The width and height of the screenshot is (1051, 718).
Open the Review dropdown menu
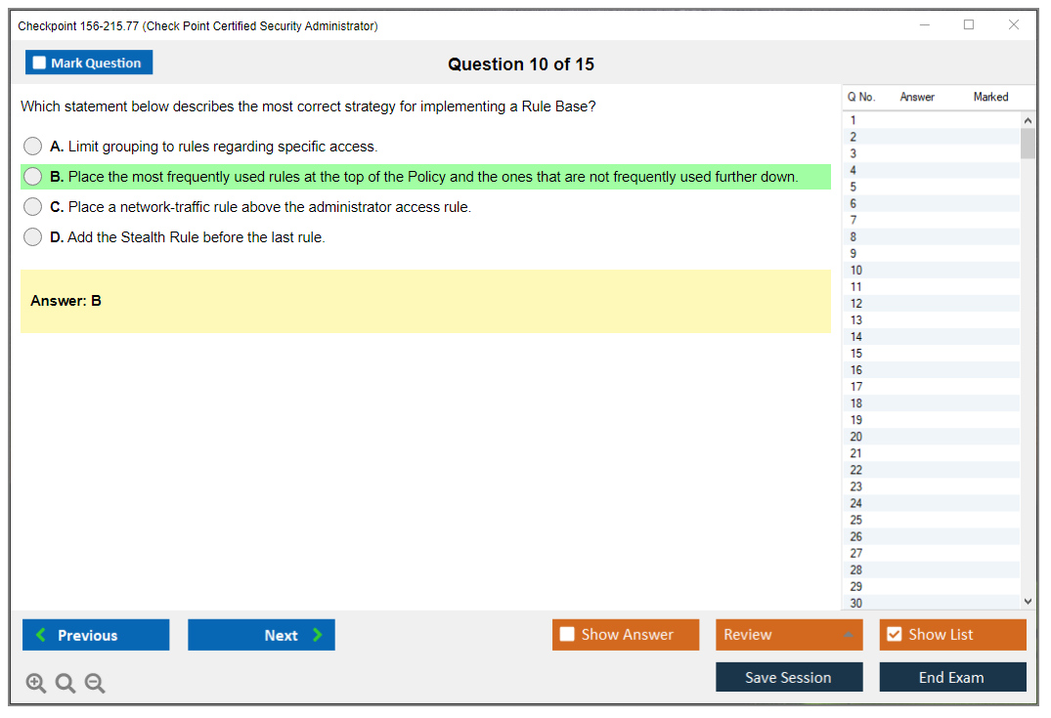(848, 635)
